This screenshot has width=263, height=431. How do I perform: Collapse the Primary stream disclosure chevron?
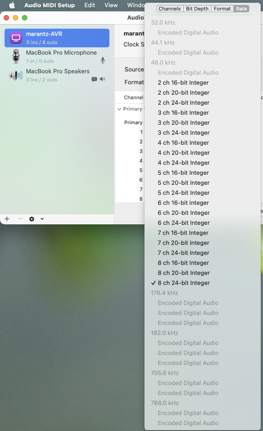click(x=119, y=109)
